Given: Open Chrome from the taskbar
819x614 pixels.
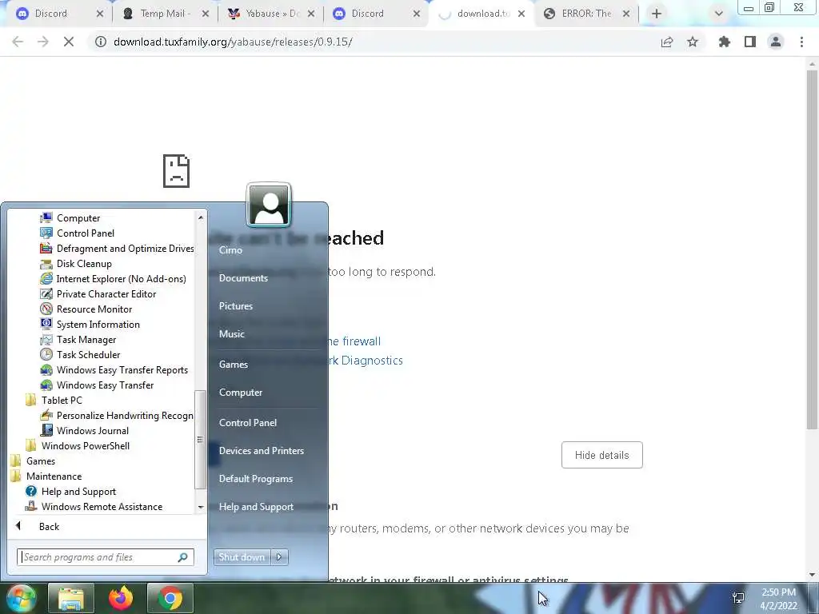Looking at the screenshot, I should [170, 598].
